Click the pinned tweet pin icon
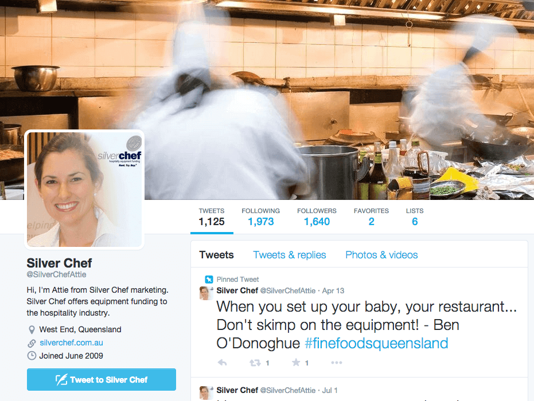 coord(209,280)
